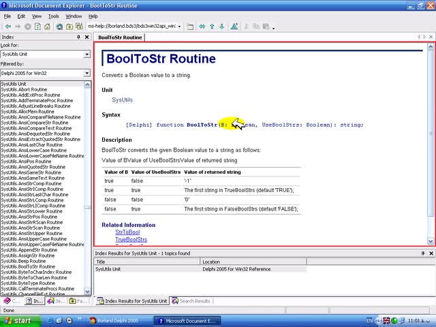Viewport: 436px width, 327px height.
Task: Click the Sync with Contents icon
Action: [202, 27]
